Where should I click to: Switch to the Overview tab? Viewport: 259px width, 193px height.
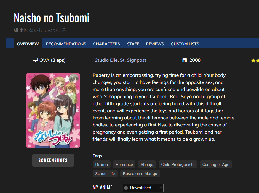28,44
